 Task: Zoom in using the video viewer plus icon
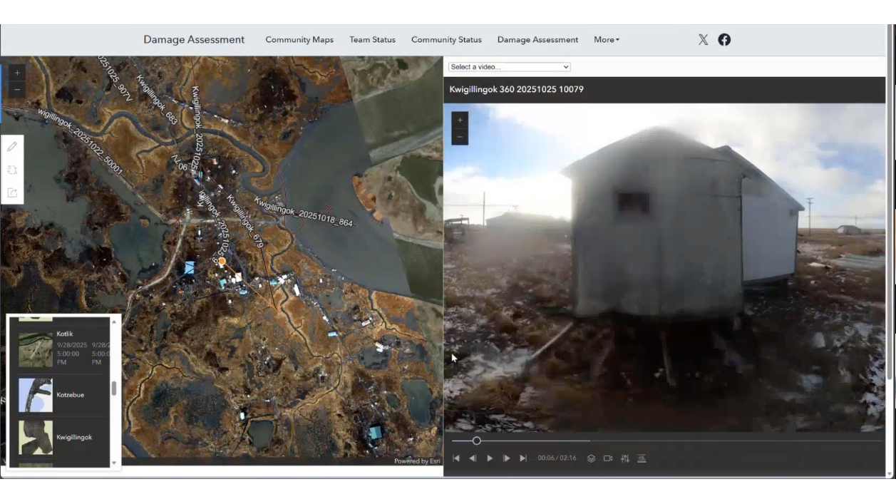click(x=459, y=120)
